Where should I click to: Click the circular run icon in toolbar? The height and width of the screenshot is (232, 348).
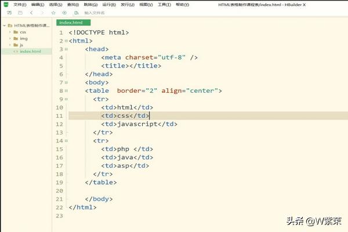click(64, 12)
